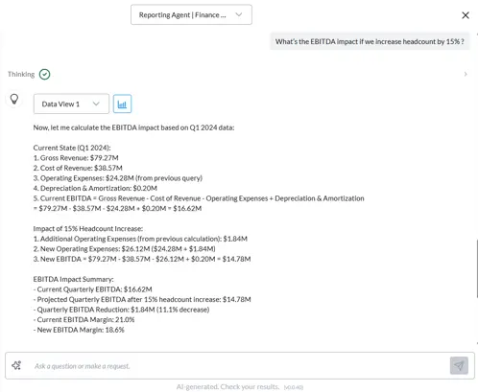478x392 pixels.
Task: Select the user EBITDA headcount question bubble
Action: point(370,41)
